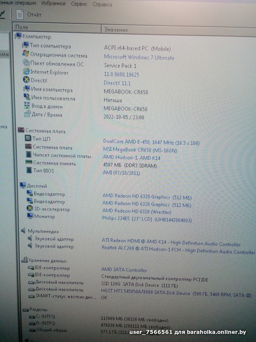
Task: Click the Системная плата section header icon
Action: click(x=21, y=130)
